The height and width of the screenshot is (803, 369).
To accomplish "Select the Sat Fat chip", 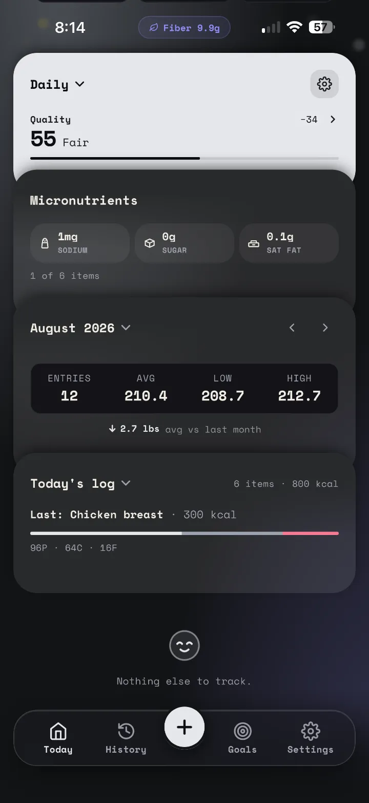I will point(289,243).
